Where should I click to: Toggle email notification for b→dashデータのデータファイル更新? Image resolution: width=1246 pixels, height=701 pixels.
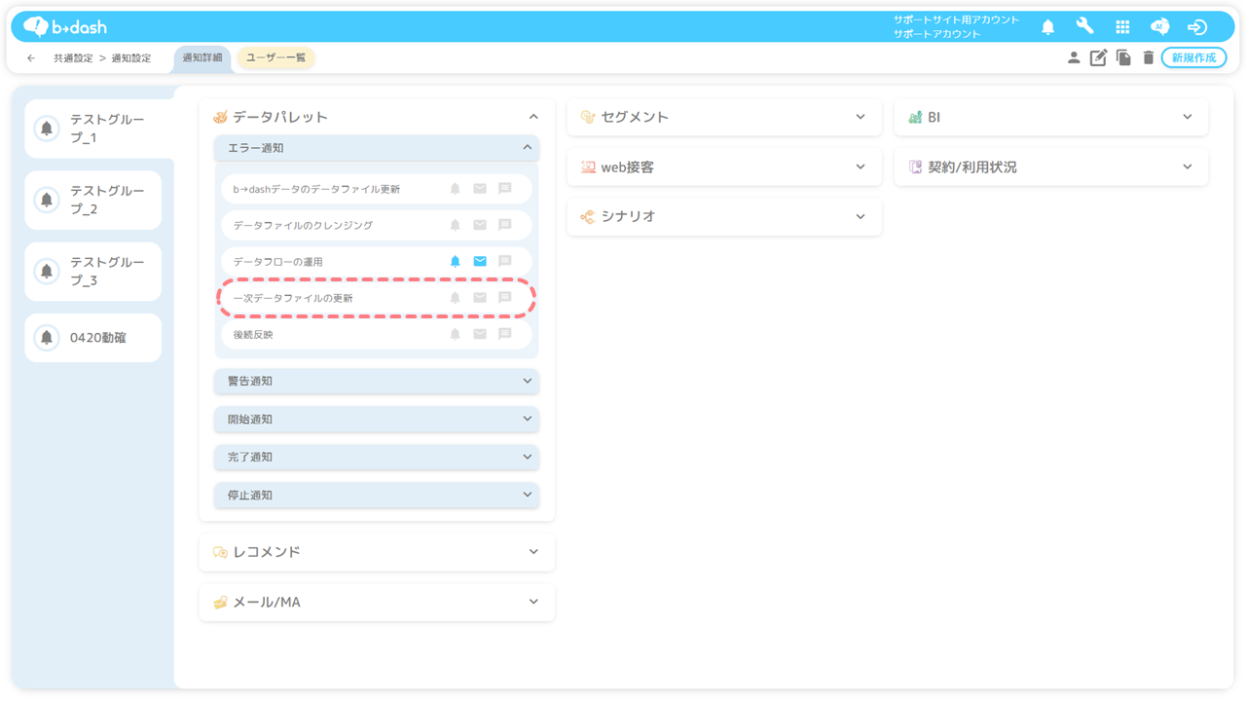click(480, 189)
